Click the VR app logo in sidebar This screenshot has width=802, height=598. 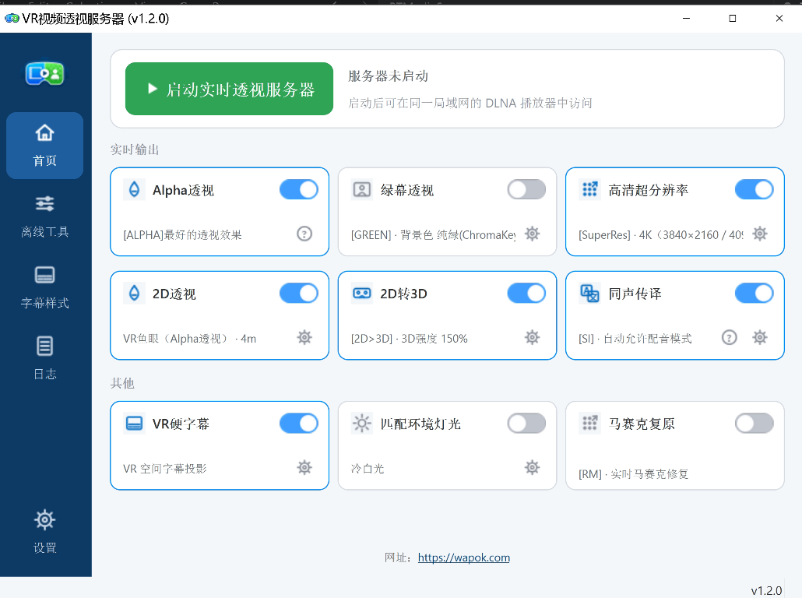tap(44, 74)
